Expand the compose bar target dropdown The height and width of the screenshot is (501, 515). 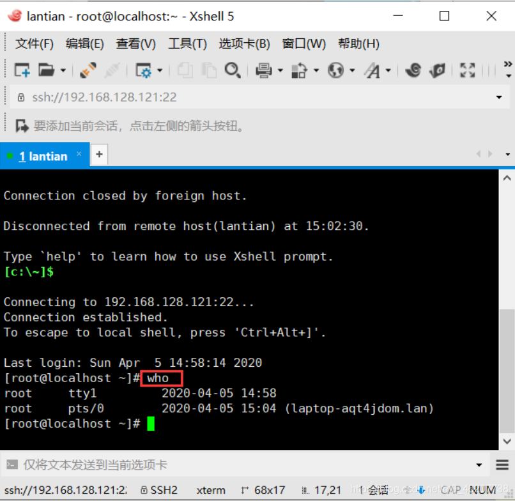tap(479, 465)
